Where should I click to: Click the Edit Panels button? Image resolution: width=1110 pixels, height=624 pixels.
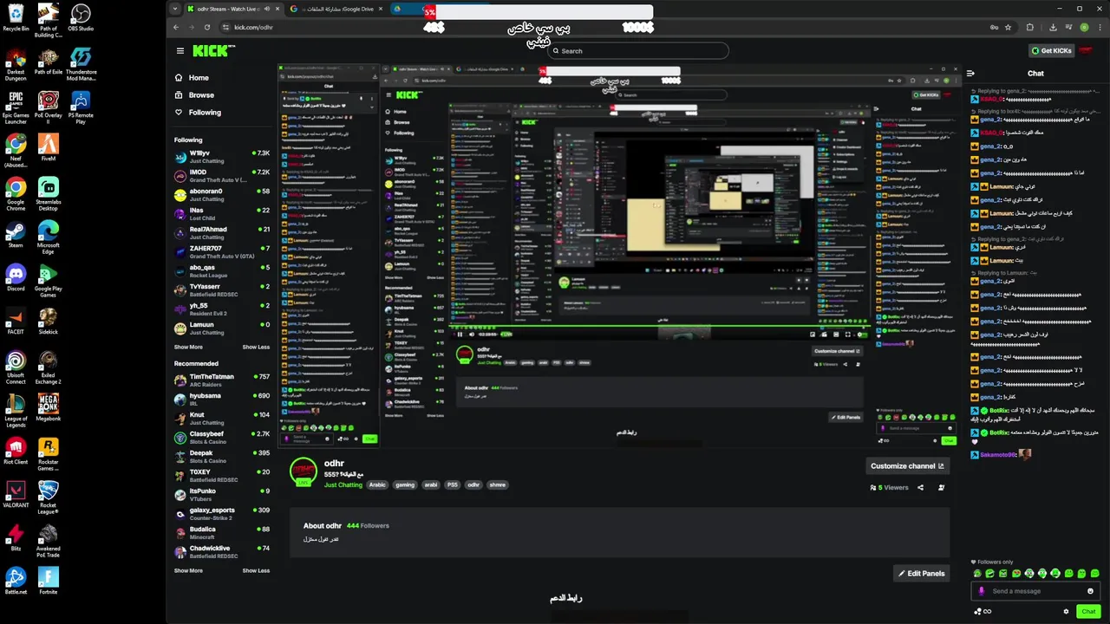click(921, 574)
